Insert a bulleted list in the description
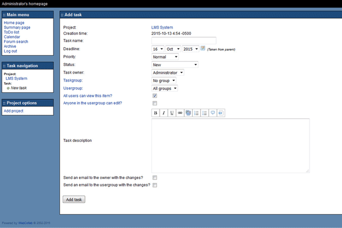 tap(205, 113)
